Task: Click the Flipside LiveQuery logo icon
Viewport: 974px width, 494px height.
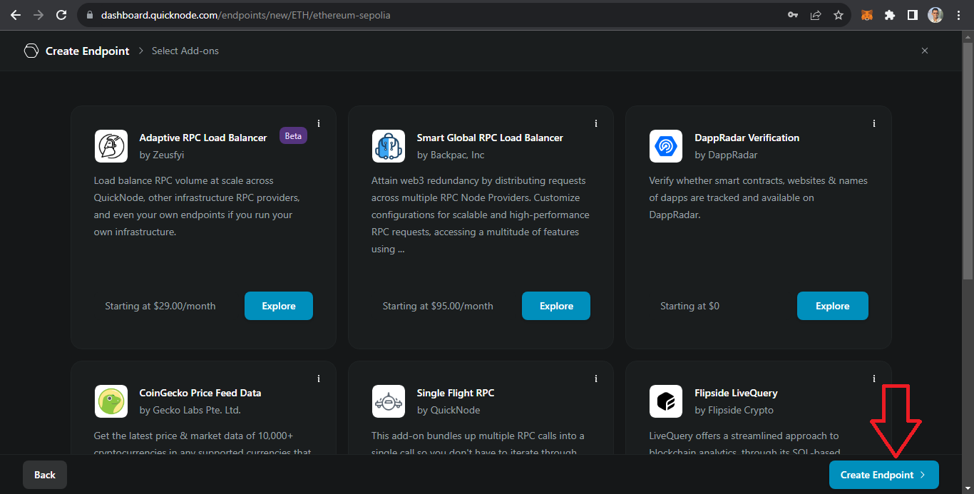Action: tap(666, 401)
